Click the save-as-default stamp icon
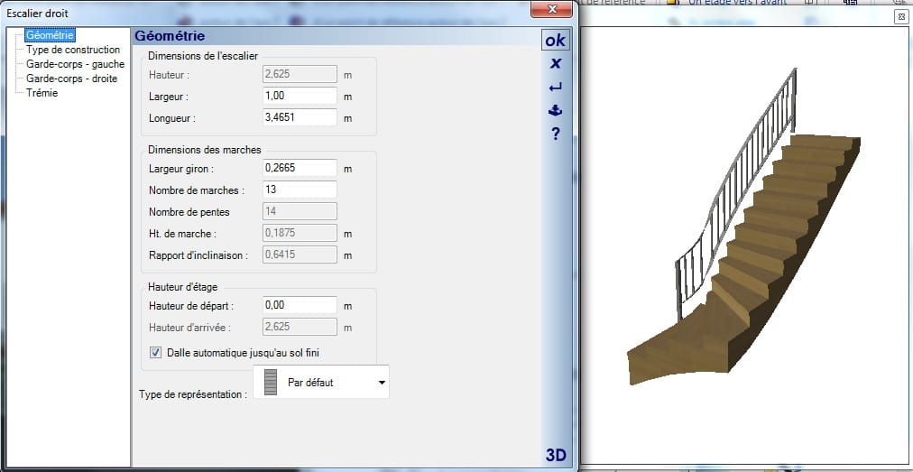This screenshot has height=472, width=913. [x=556, y=110]
